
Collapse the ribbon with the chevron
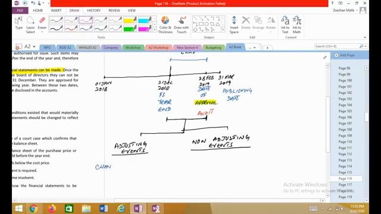[365, 37]
